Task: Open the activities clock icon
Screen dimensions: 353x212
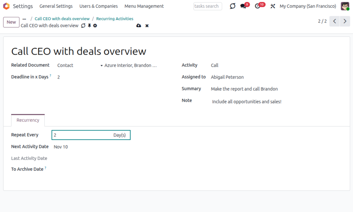Action: point(257,6)
